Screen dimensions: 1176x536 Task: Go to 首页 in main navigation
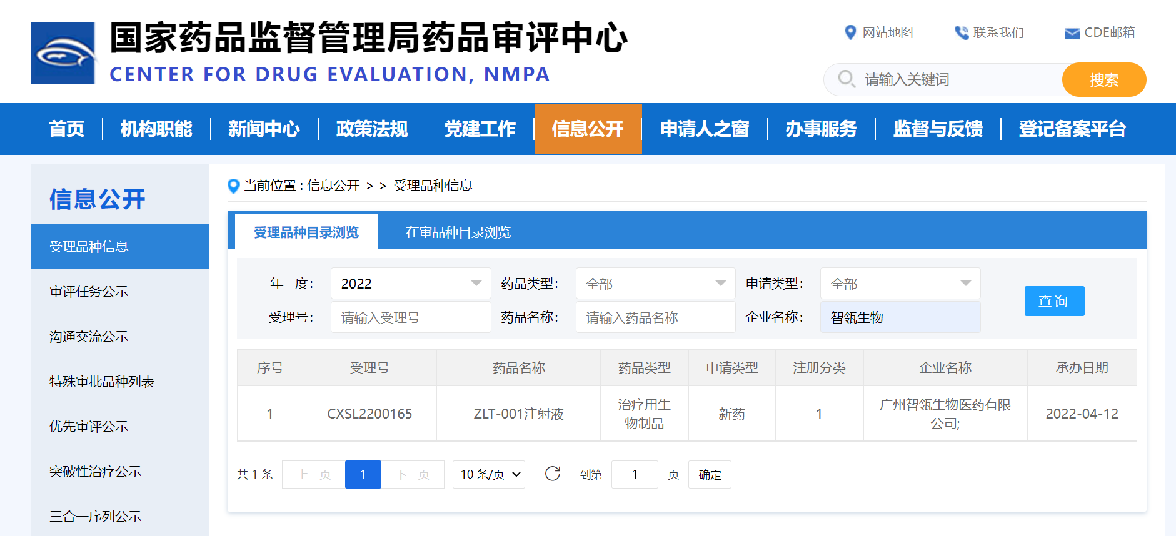click(x=66, y=129)
